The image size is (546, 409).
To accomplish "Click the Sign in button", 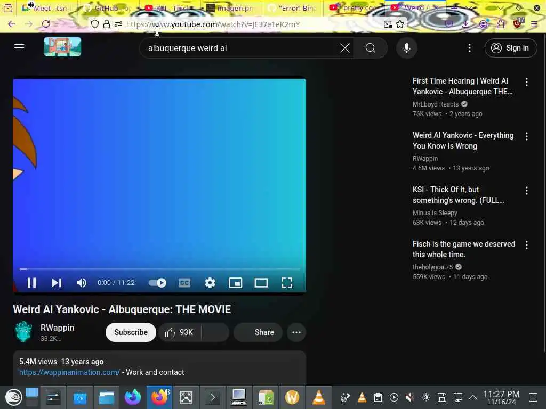I will click(510, 48).
